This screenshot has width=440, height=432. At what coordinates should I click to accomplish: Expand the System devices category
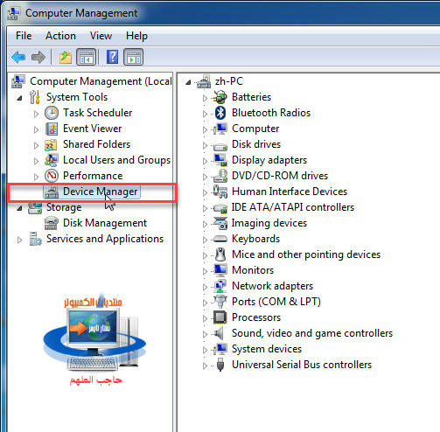pyautogui.click(x=205, y=350)
